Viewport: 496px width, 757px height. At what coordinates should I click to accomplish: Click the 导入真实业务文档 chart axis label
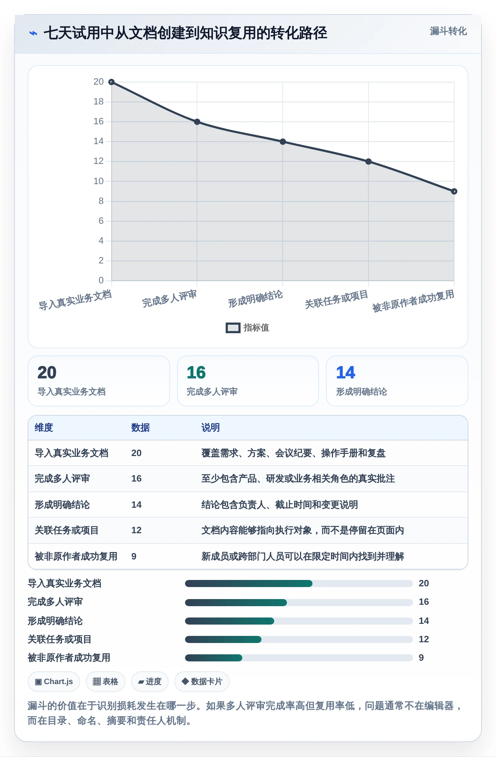point(75,300)
